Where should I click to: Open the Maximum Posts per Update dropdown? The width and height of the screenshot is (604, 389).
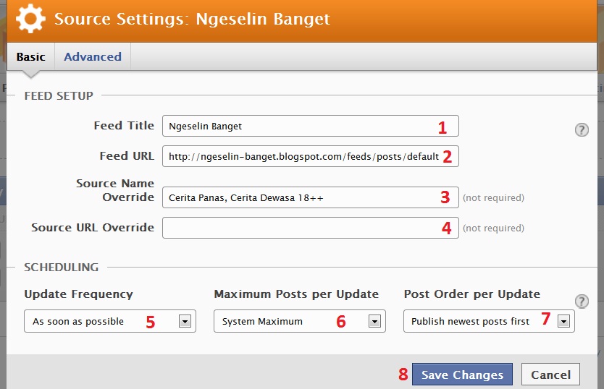[x=300, y=321]
